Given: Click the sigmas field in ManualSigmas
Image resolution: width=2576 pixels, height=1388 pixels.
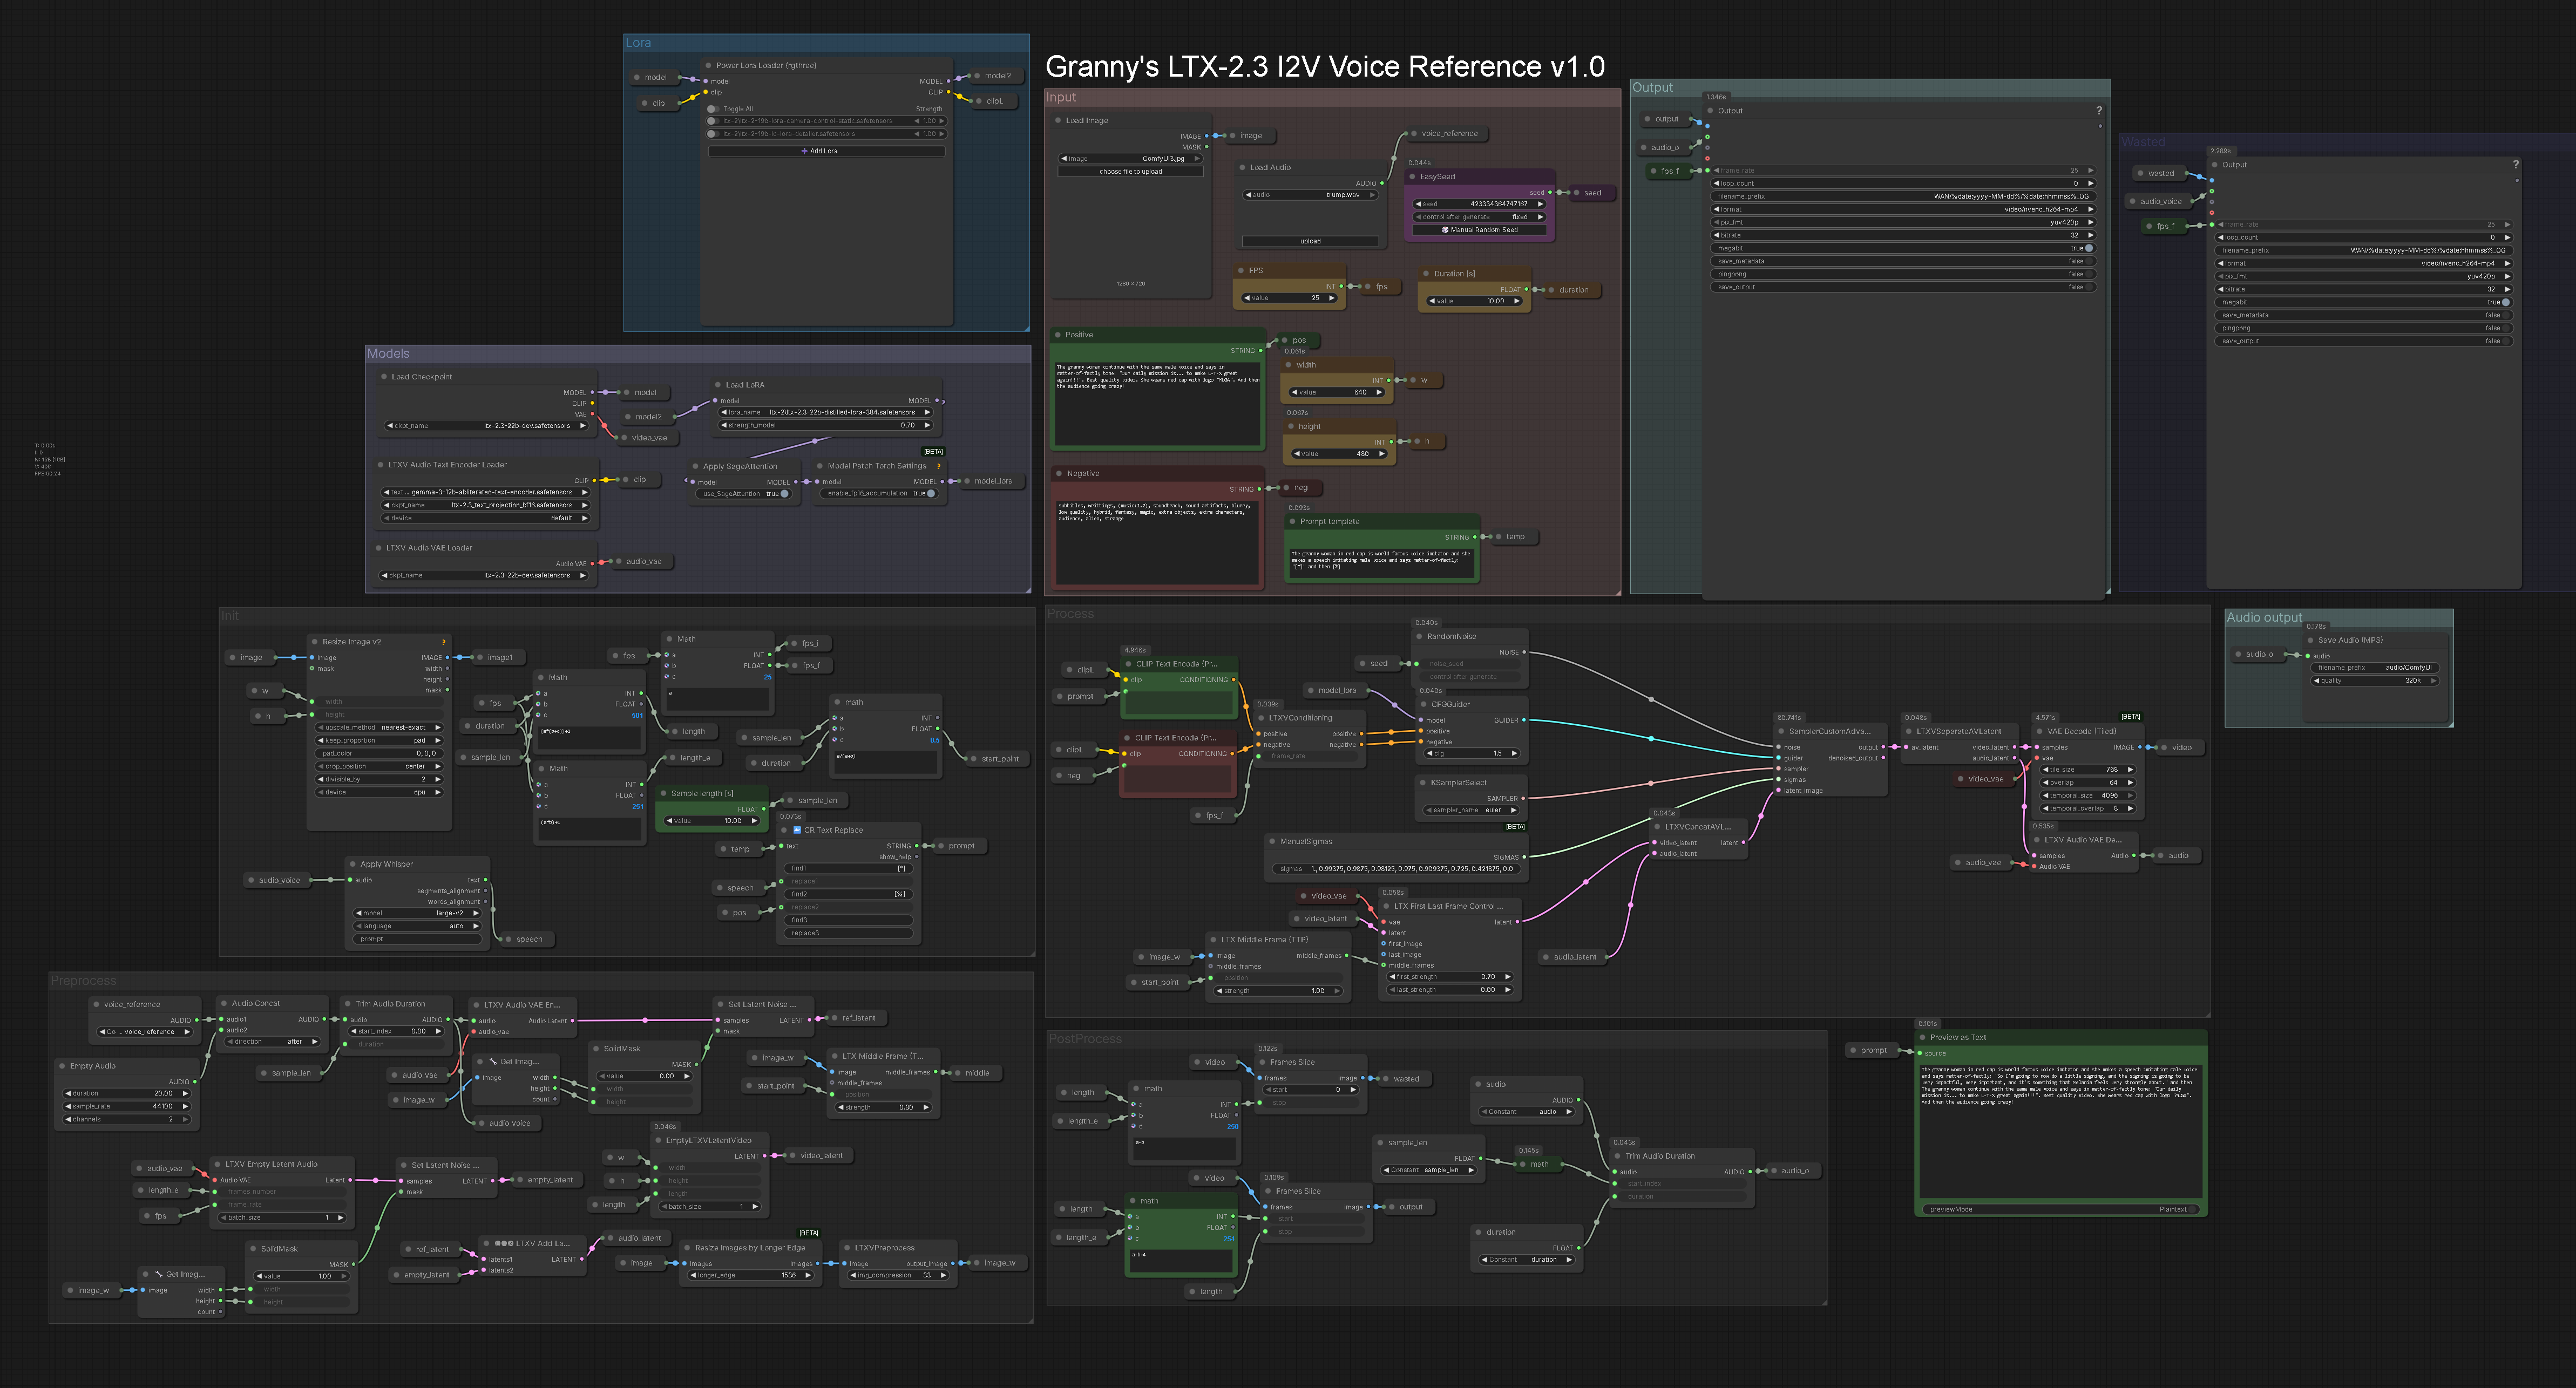Looking at the screenshot, I should (x=1396, y=869).
